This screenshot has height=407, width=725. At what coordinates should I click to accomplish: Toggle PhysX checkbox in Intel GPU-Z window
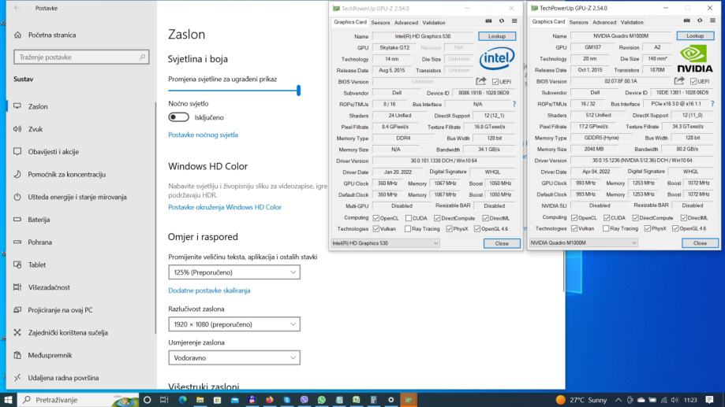(450, 229)
